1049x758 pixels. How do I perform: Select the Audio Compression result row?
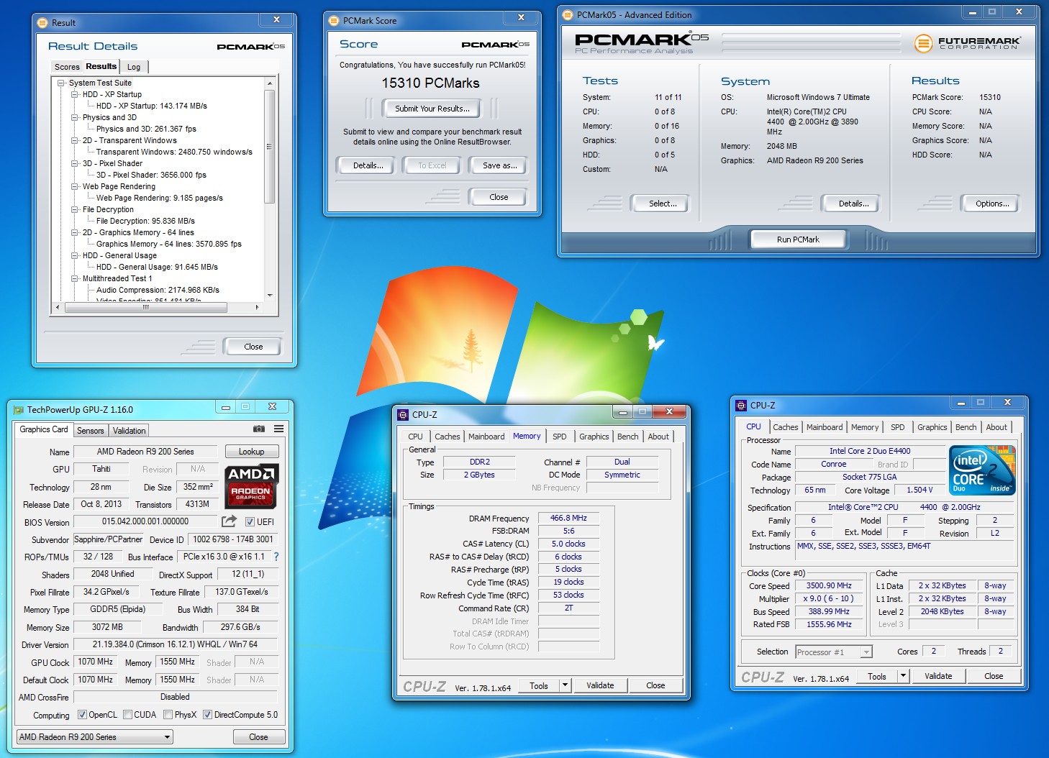pos(158,290)
